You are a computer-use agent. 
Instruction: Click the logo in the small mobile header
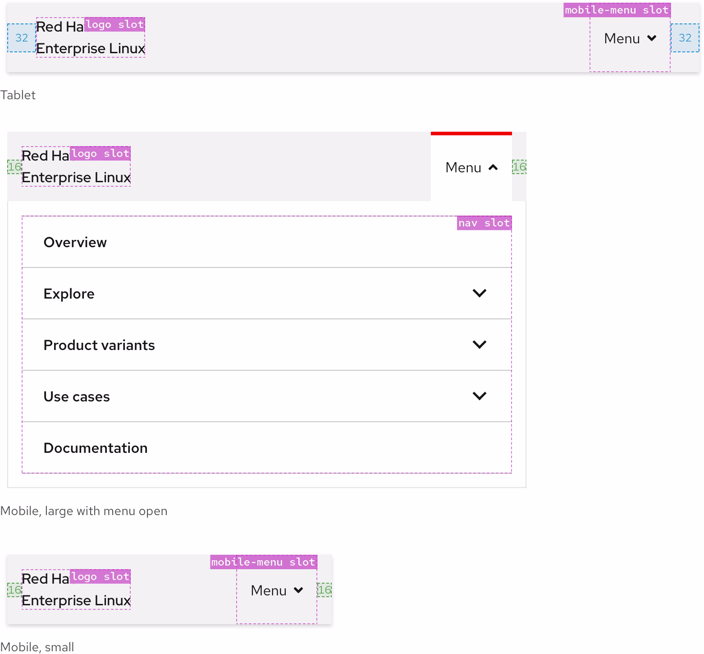(x=75, y=590)
